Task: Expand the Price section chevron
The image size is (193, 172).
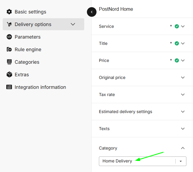Action: pyautogui.click(x=183, y=60)
